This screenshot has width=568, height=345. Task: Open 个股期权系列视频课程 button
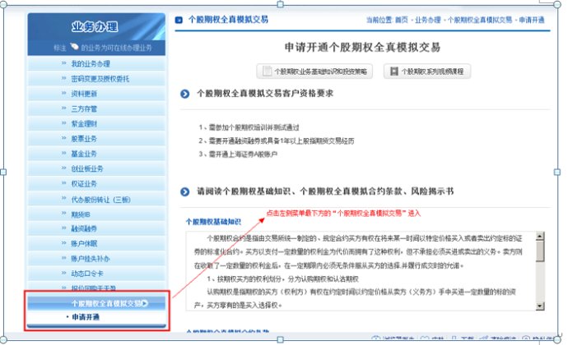(427, 71)
